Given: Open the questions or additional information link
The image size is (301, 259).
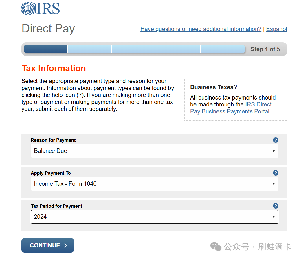Looking at the screenshot, I should (201, 29).
